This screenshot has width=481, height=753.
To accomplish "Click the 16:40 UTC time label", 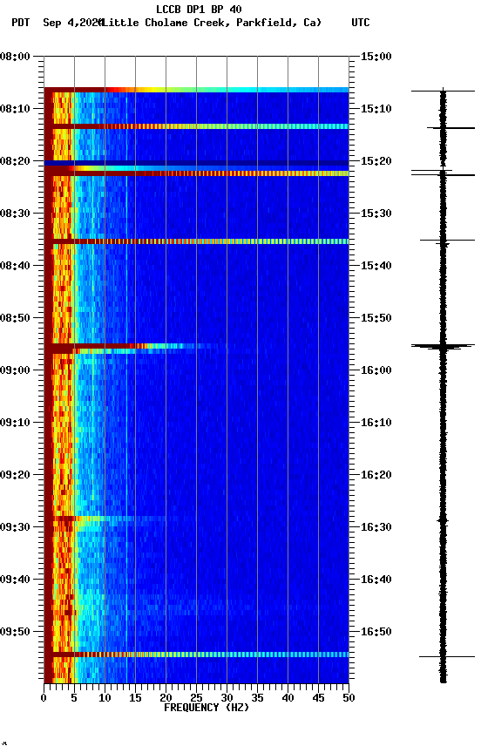I will [376, 580].
